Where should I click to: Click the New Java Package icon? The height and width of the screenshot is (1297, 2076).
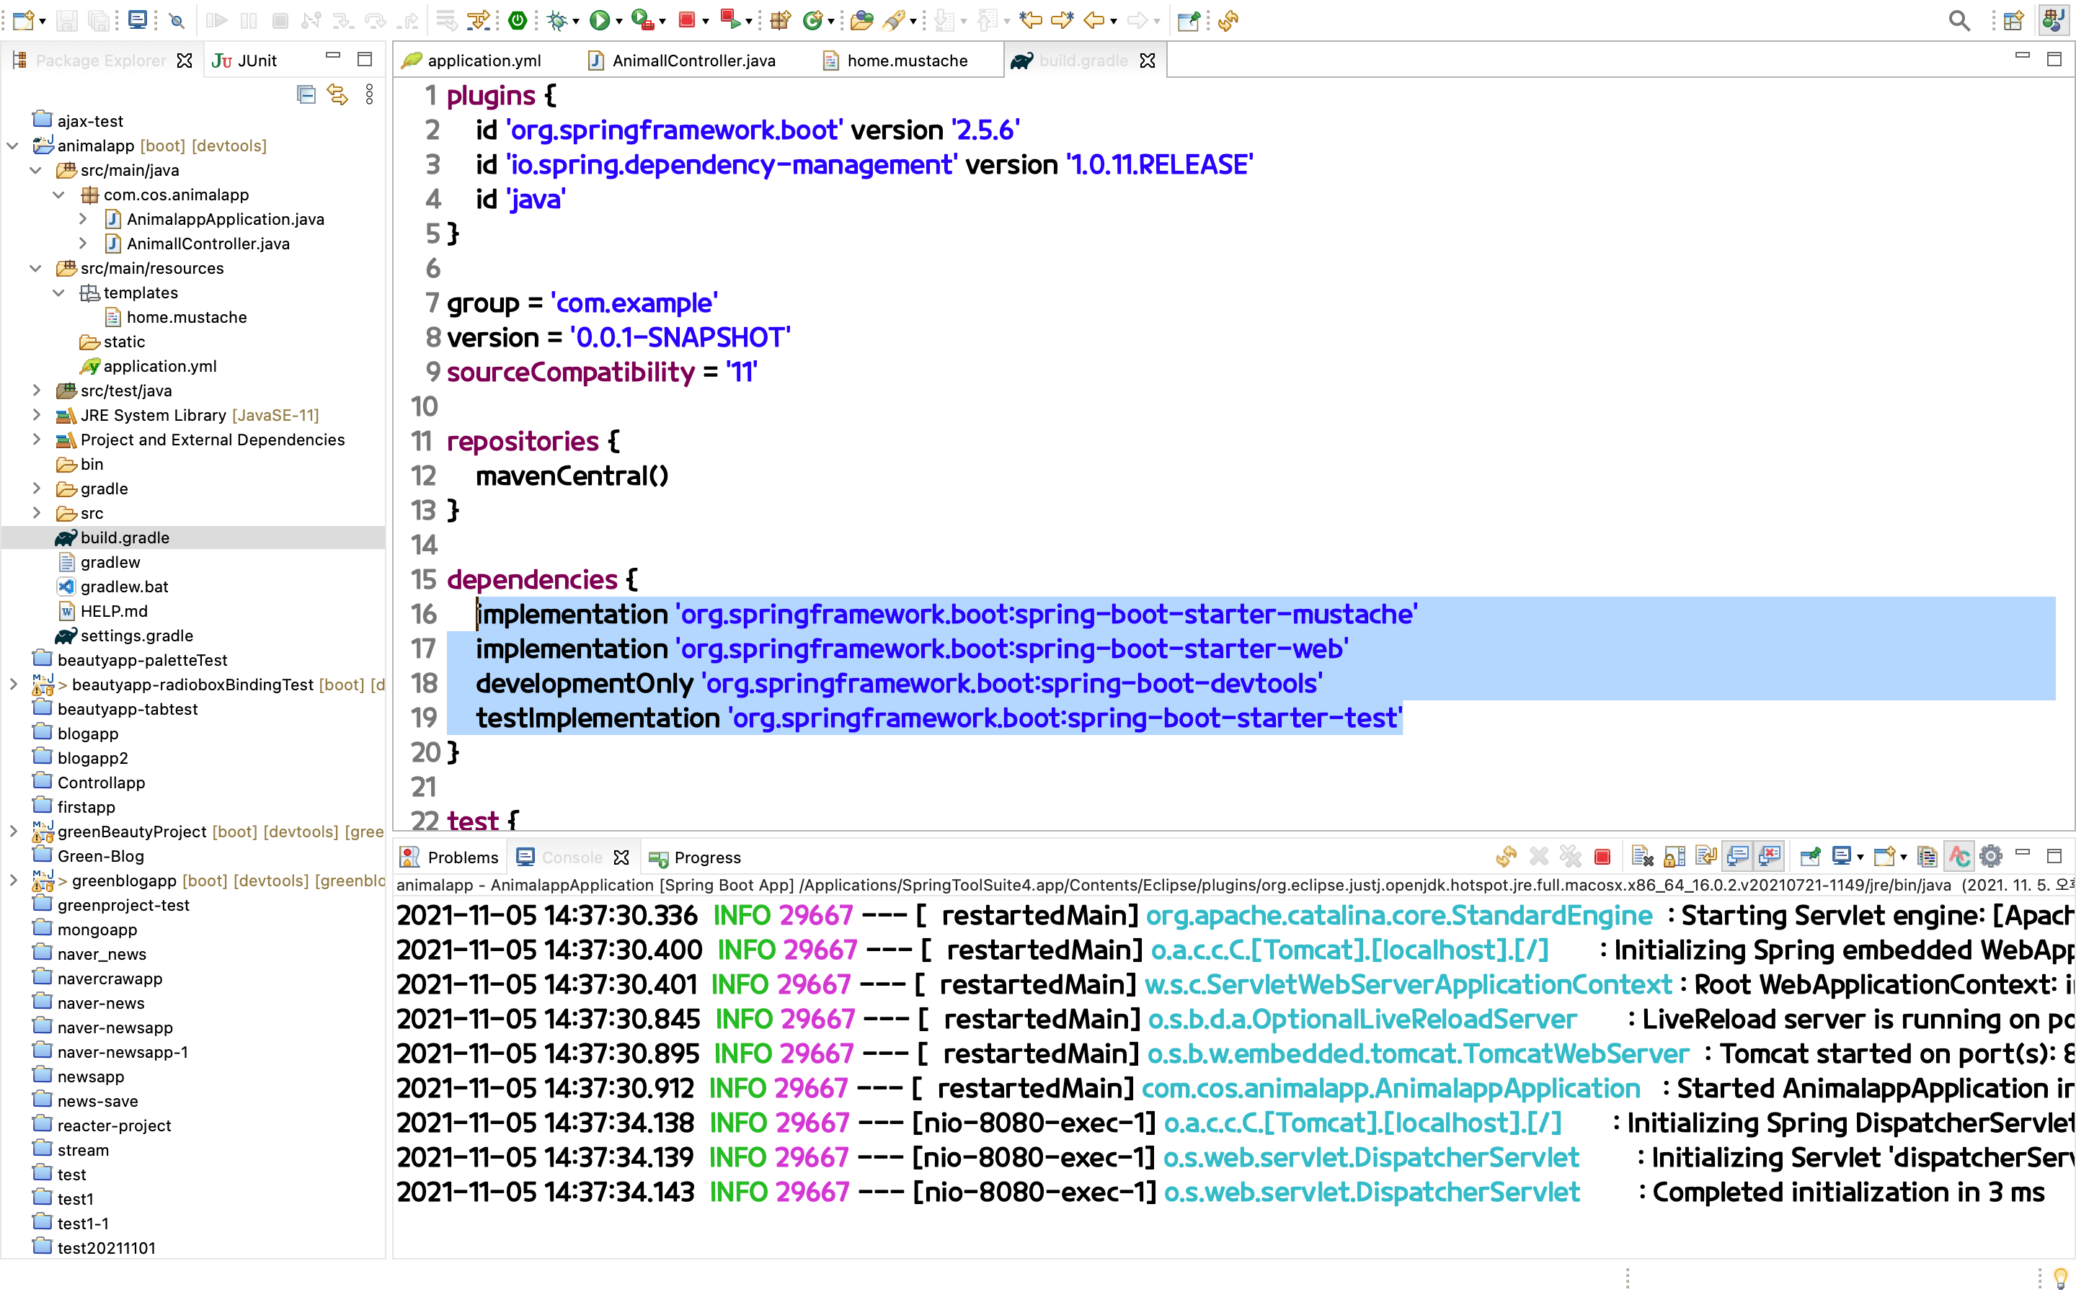[780, 19]
